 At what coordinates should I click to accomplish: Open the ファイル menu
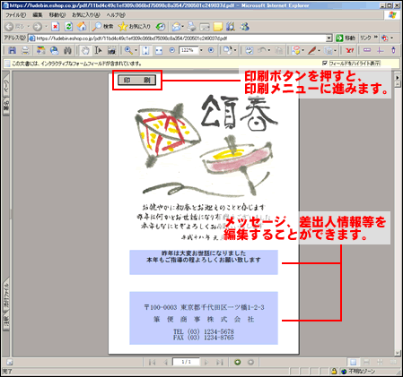(15, 14)
